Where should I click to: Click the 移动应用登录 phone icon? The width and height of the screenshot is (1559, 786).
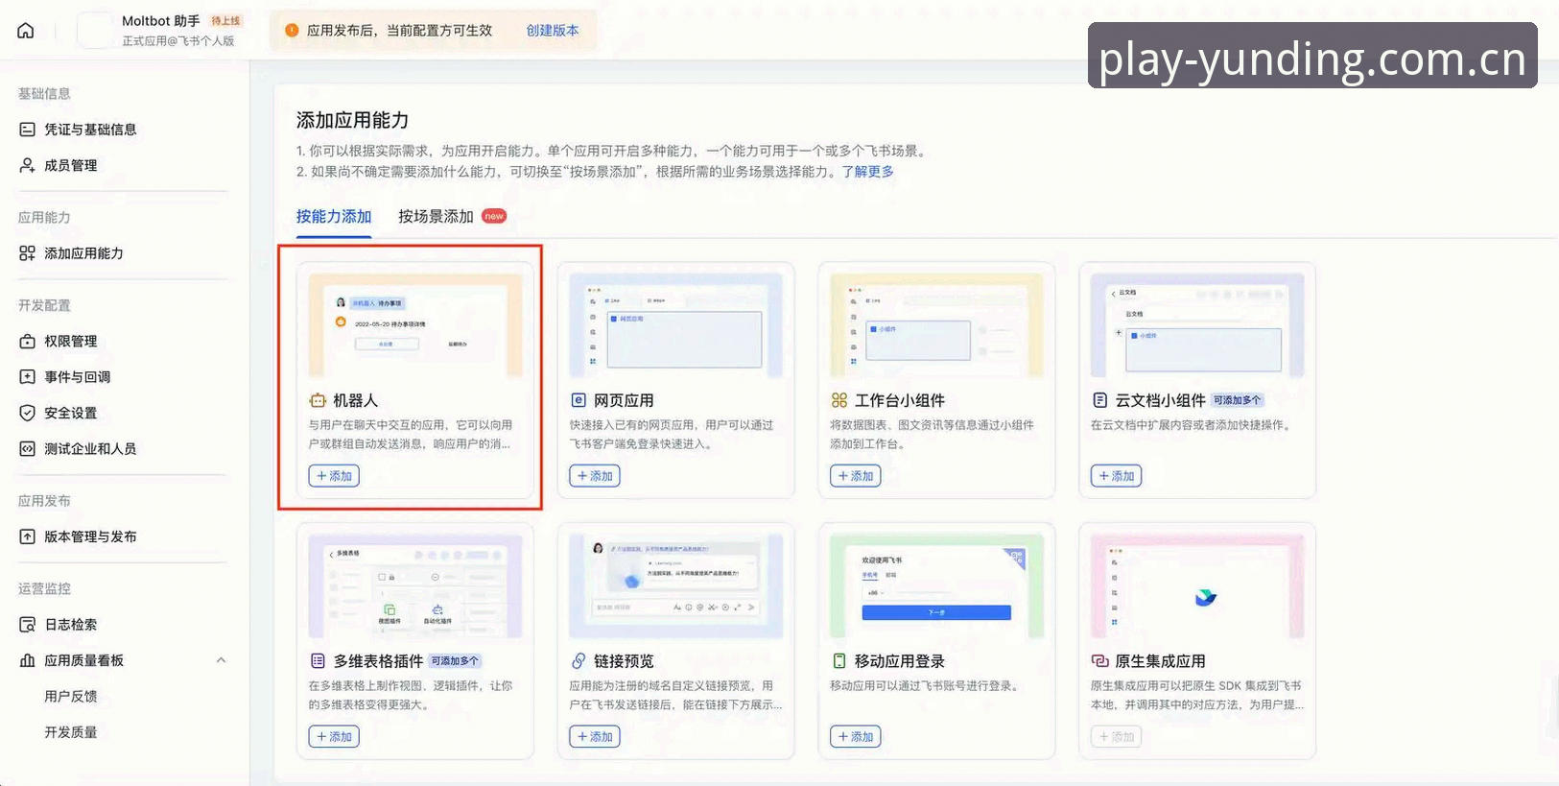coord(839,661)
